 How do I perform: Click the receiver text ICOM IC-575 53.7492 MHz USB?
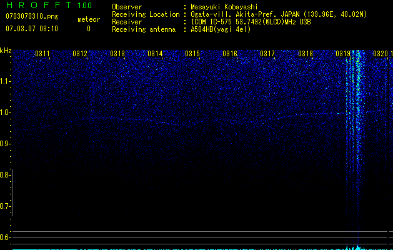point(251,22)
